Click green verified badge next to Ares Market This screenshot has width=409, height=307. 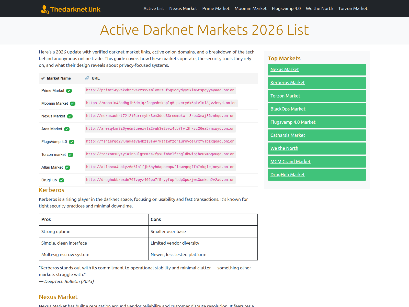coord(67,129)
